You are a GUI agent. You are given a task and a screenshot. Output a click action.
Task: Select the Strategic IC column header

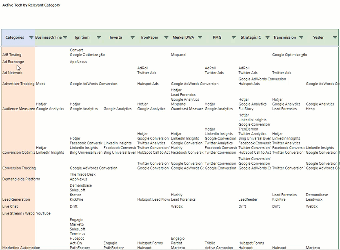251,38
